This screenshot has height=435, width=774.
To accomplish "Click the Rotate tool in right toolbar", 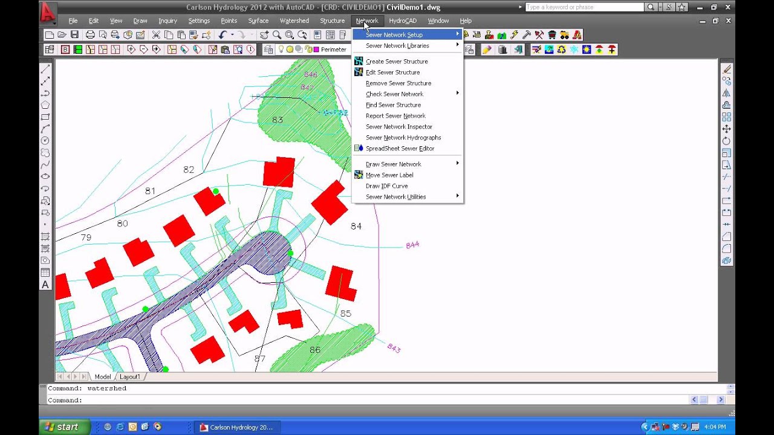I will [726, 141].
